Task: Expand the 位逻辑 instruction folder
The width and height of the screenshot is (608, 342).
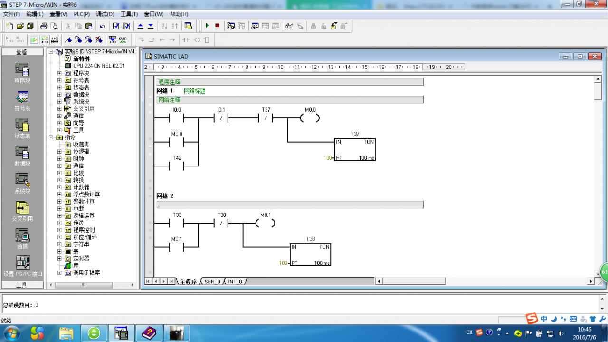Action: point(59,152)
